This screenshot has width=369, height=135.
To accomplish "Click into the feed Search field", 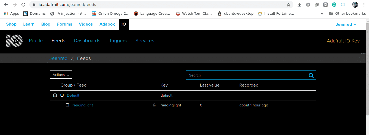I will [x=246, y=75].
